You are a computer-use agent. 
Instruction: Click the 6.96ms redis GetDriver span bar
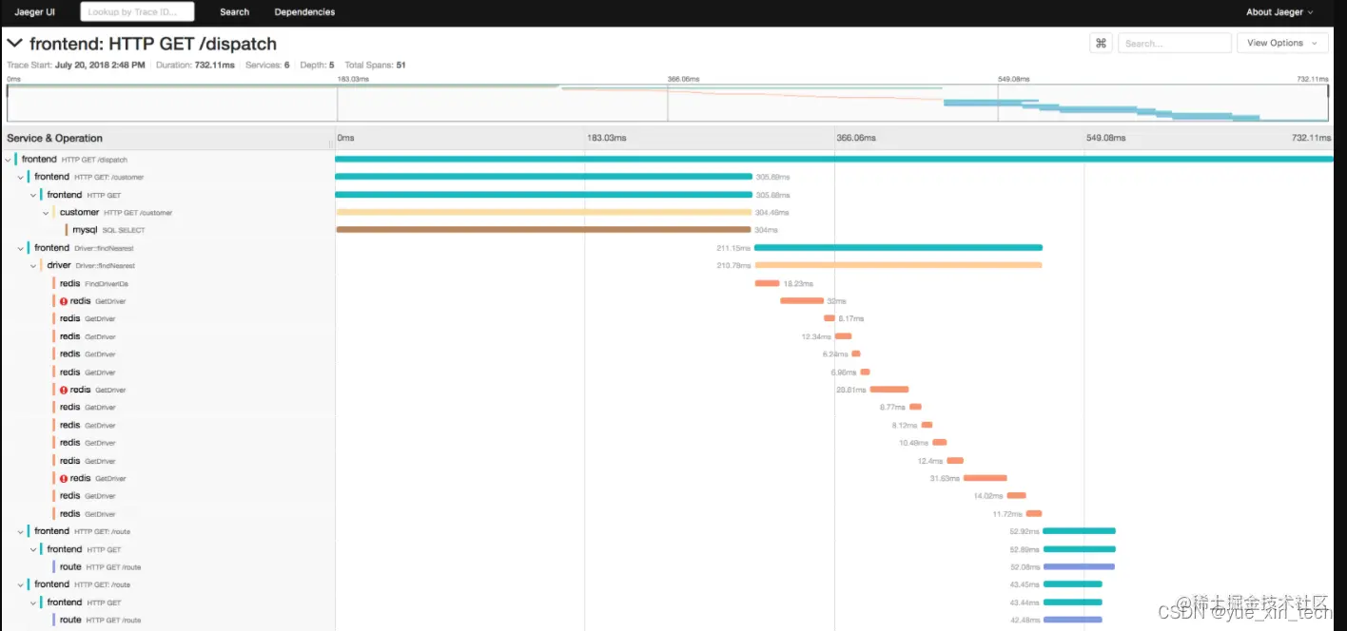[865, 372]
